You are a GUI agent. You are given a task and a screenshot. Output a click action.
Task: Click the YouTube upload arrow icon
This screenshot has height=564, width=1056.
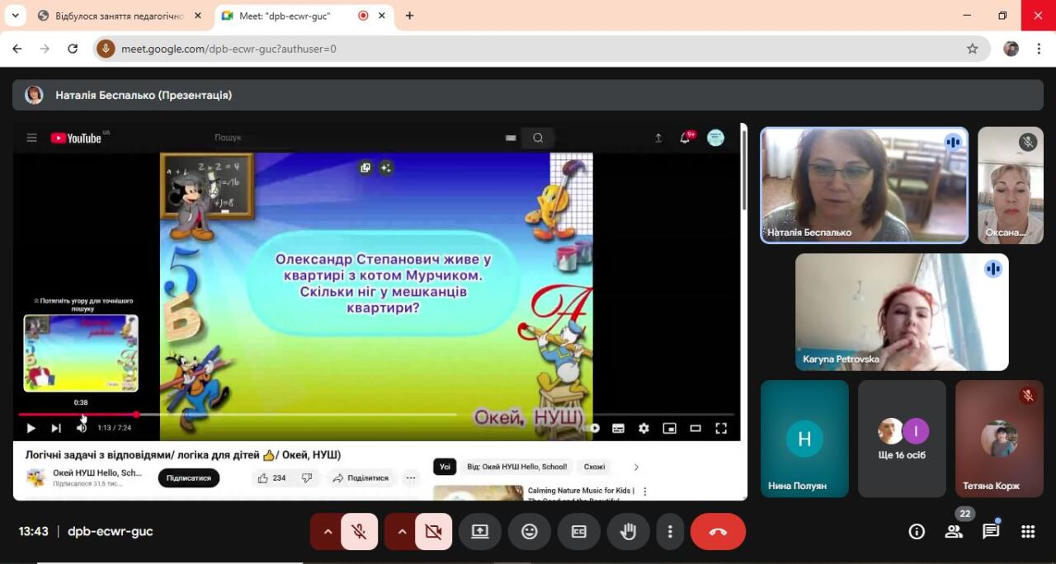pos(658,138)
